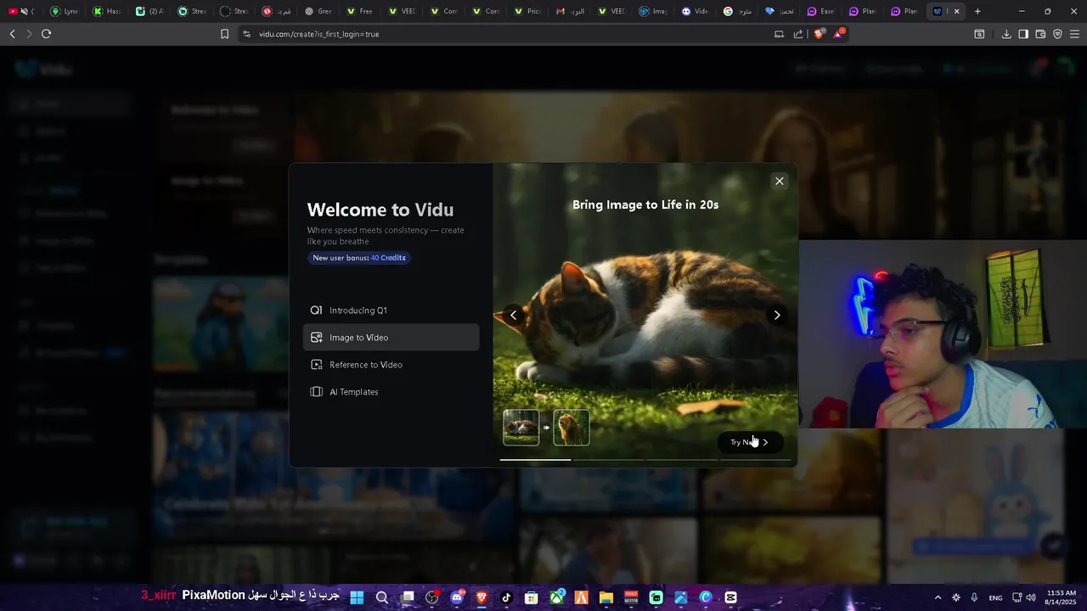1087x611 pixels.
Task: Reload the current page
Action: click(46, 34)
